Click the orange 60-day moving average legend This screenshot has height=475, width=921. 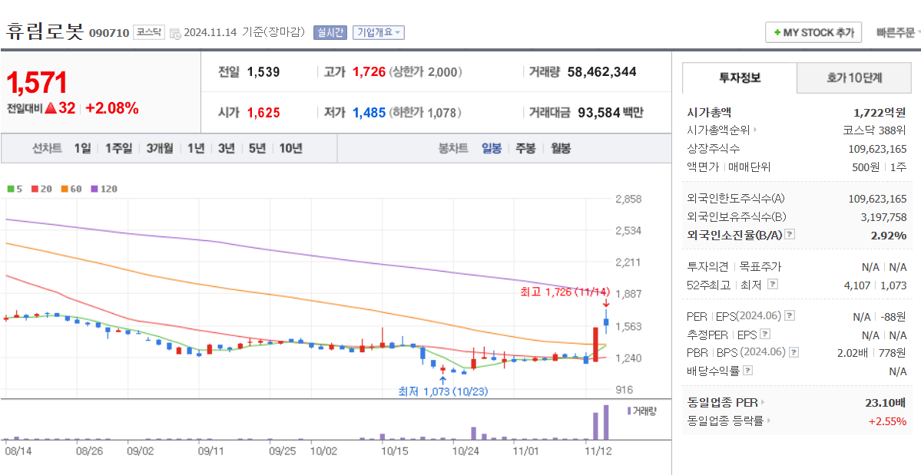tap(71, 189)
